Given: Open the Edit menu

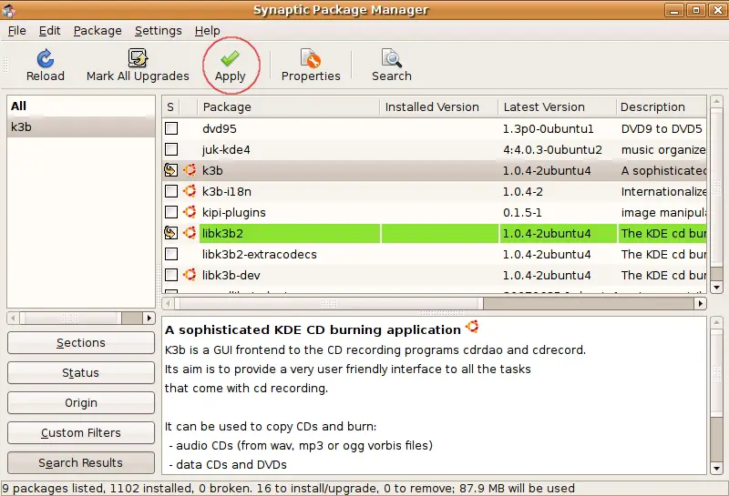Looking at the screenshot, I should [x=49, y=31].
